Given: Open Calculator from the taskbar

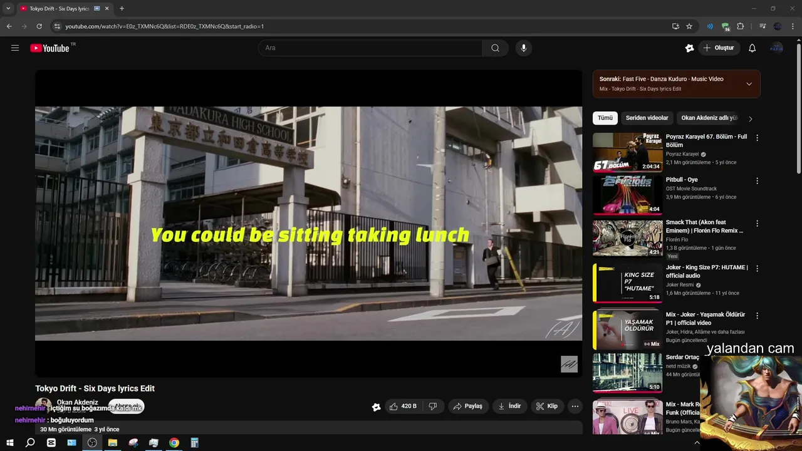Looking at the screenshot, I should (x=195, y=443).
